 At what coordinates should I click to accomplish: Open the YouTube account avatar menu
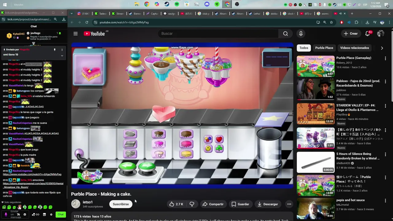[x=381, y=33]
